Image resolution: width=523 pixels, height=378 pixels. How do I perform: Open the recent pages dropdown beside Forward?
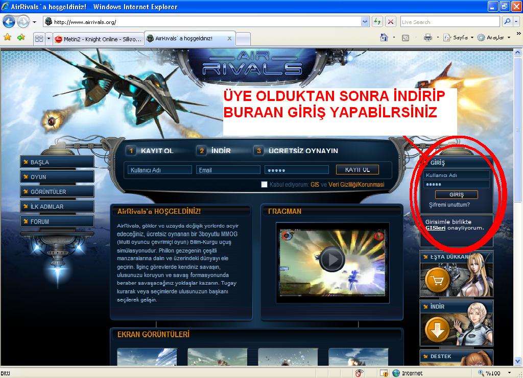[x=34, y=22]
